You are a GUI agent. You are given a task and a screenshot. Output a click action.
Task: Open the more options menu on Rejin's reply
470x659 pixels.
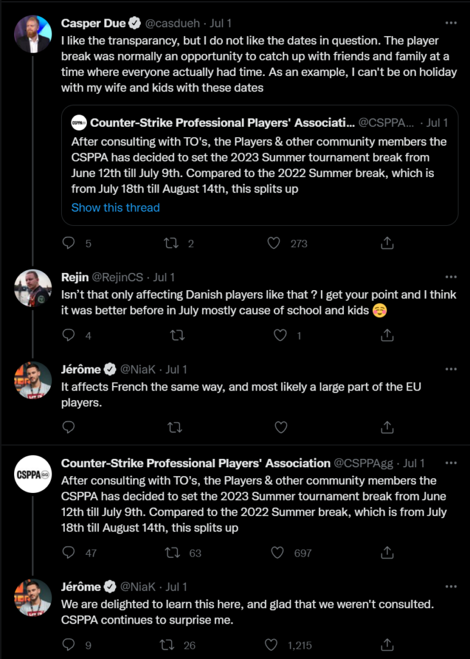452,277
